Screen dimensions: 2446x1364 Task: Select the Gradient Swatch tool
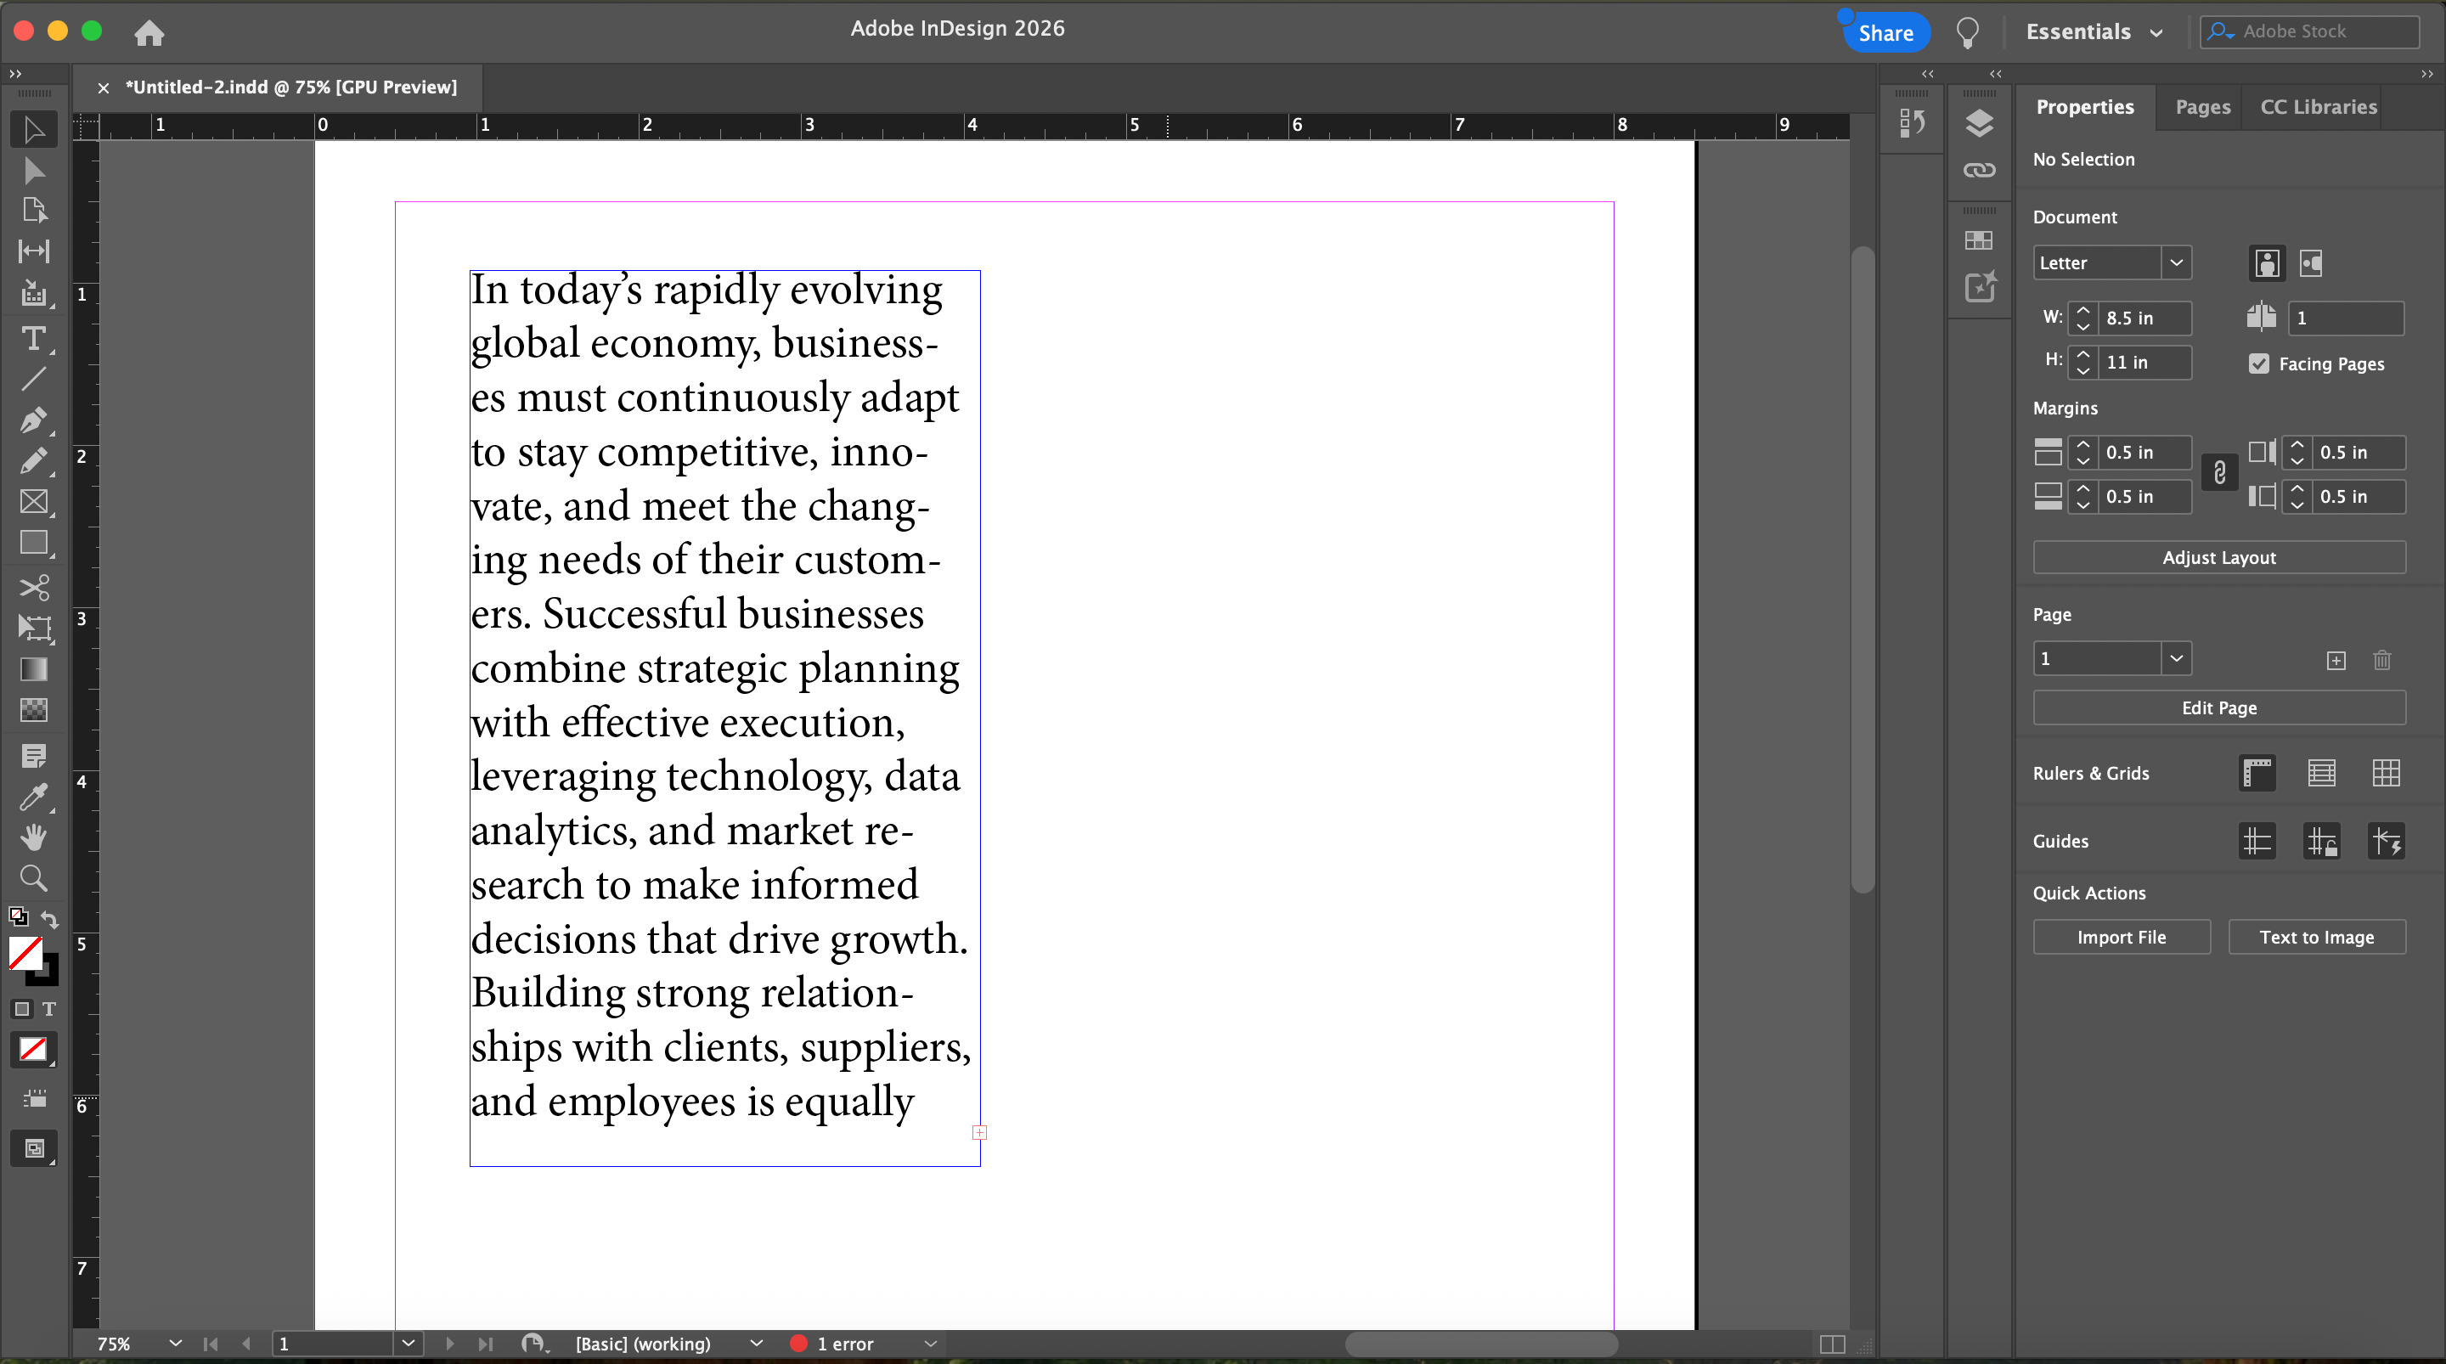pyautogui.click(x=33, y=669)
